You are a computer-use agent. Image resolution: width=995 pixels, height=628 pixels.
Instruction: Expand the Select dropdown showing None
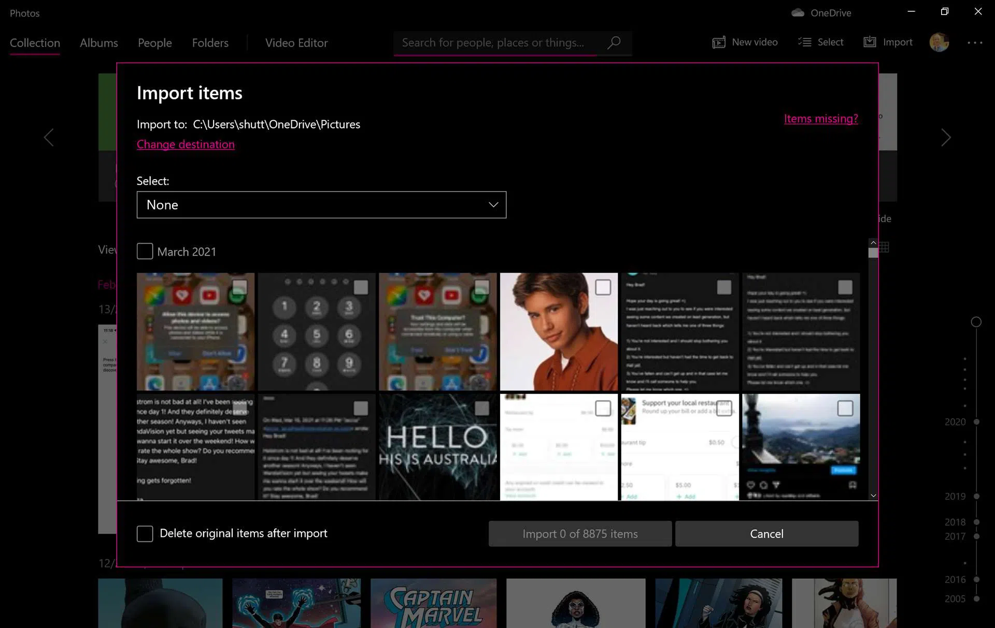(321, 205)
